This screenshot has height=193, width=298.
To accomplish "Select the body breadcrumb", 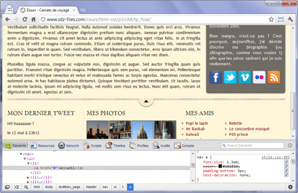I will 49,187.
